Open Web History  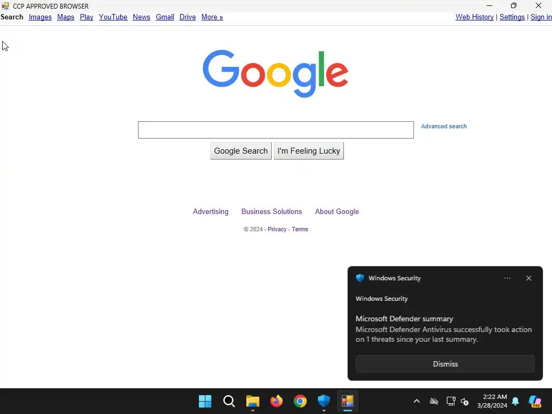click(474, 17)
